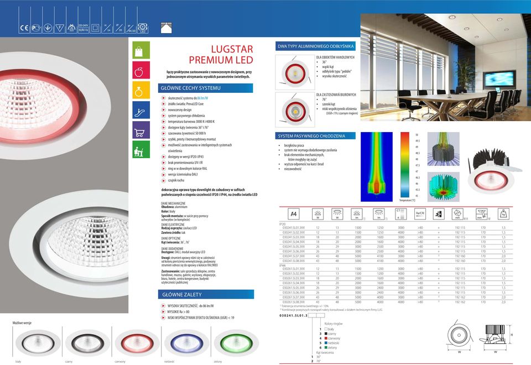Click the CE certification mark icon

[x=24, y=28]
